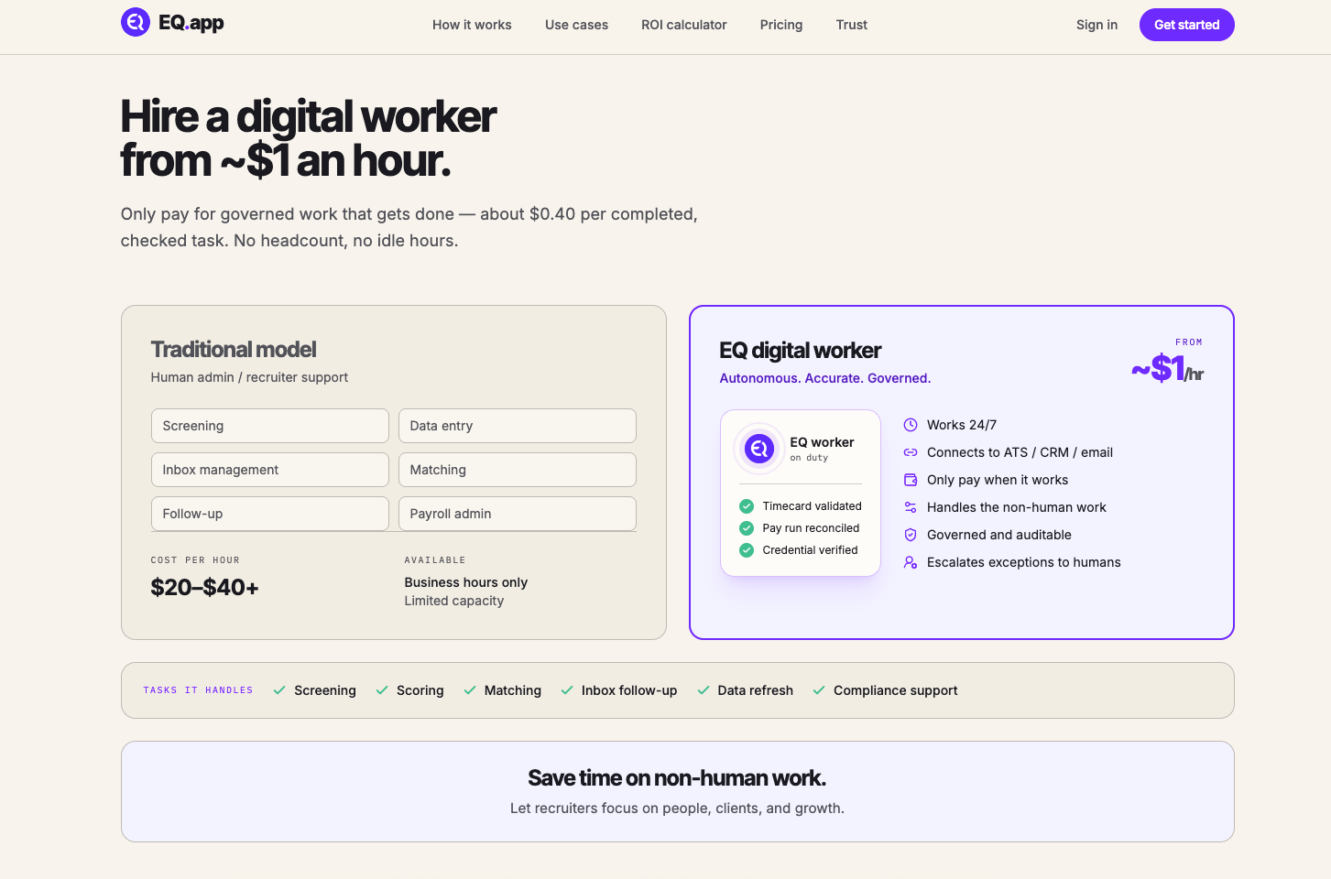
Task: Click the Save time on non-human work heading
Action: 677,778
